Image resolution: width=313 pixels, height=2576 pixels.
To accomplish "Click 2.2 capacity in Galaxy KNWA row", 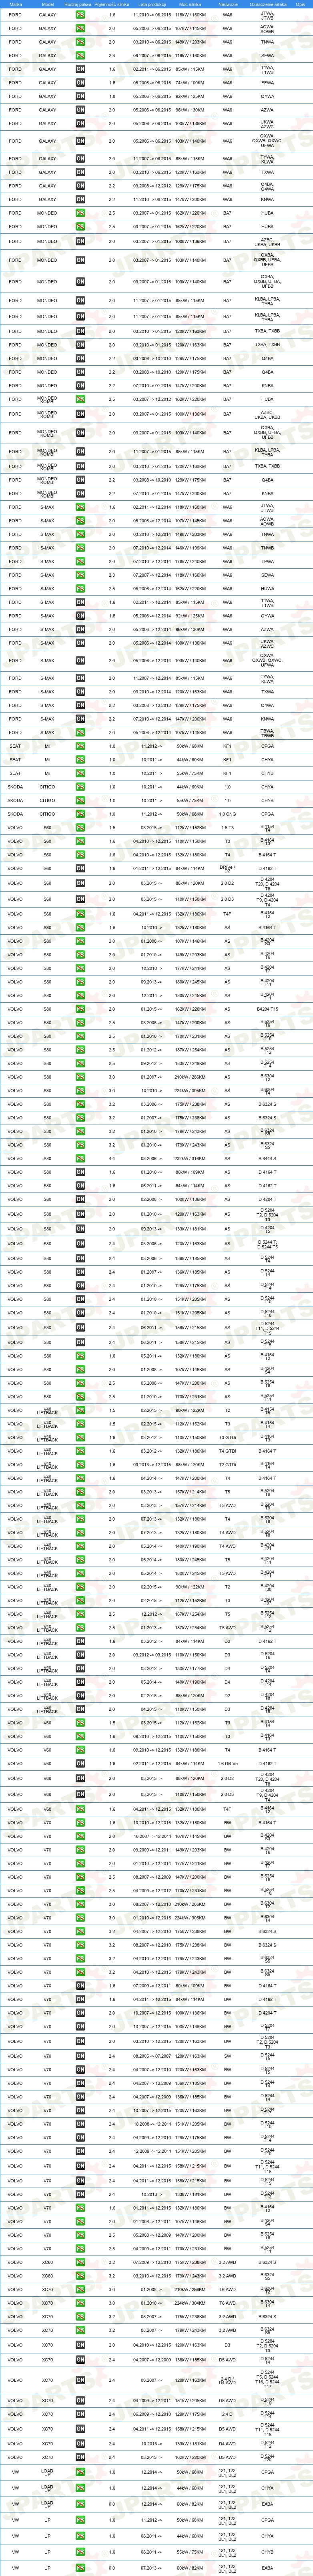I will point(112,199).
